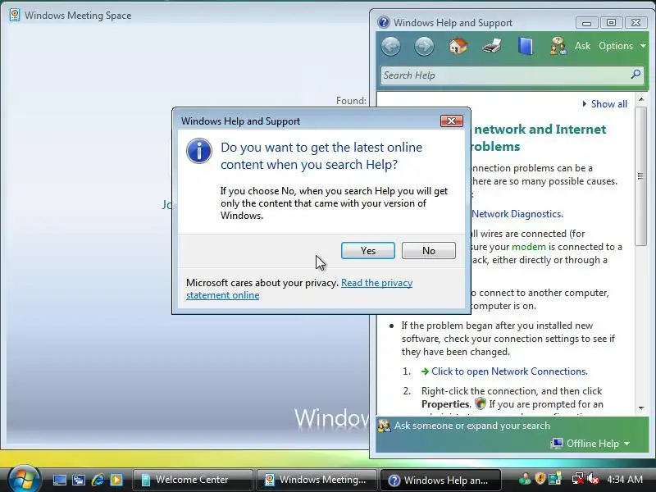
Task: Click the Ask someone people icon at bottom
Action: pos(384,426)
